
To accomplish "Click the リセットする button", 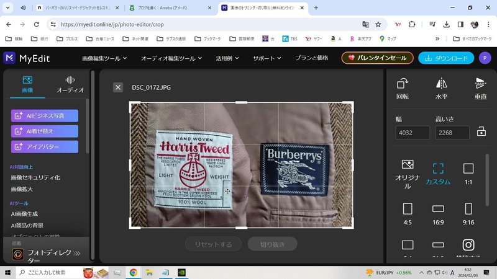I will tap(213, 244).
